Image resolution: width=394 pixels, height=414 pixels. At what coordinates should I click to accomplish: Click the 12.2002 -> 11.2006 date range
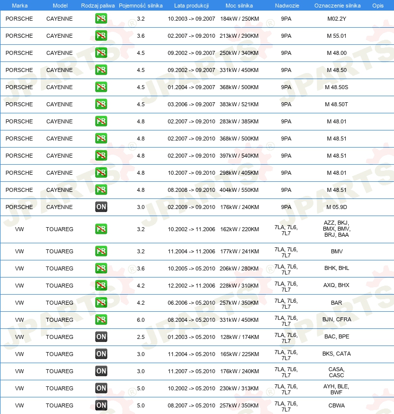coord(191,286)
